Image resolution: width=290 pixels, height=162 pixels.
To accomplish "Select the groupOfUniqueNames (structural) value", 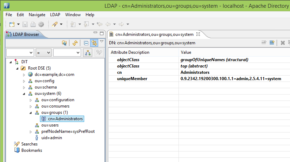I will coord(214,60).
